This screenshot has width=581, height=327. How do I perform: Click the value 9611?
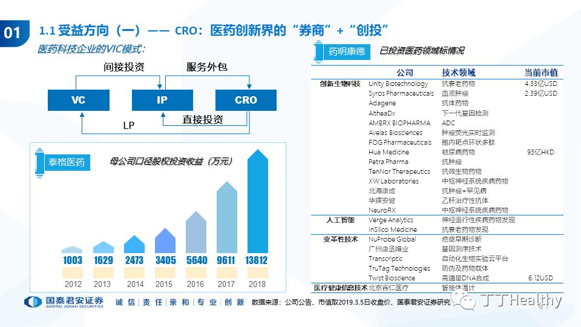226,260
